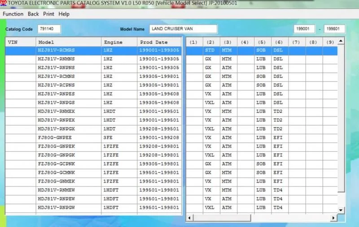Select model row HZJ81V-RNPNS
Screen dimensions: 359x227
[x=94, y=68]
